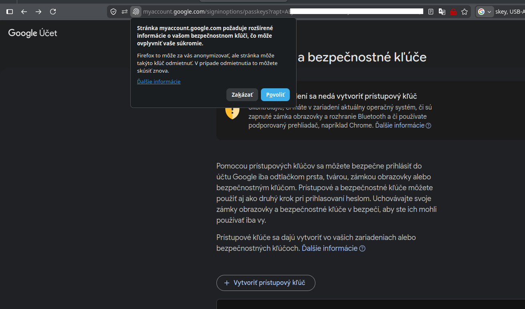525x309 pixels.
Task: Go back to the previous page
Action: (24, 12)
